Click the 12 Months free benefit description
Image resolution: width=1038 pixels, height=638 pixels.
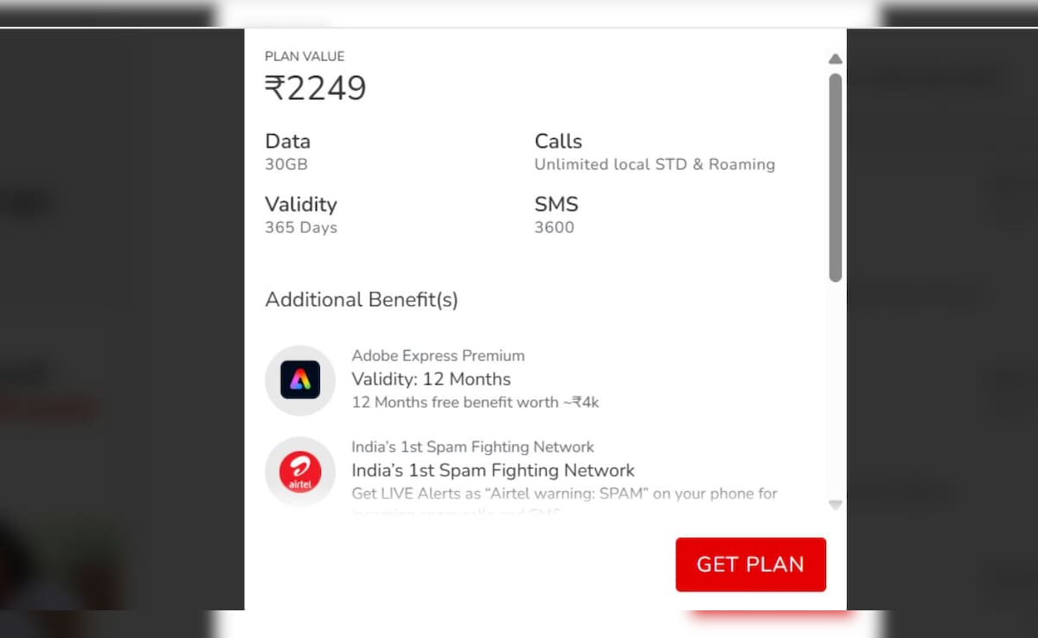click(475, 403)
